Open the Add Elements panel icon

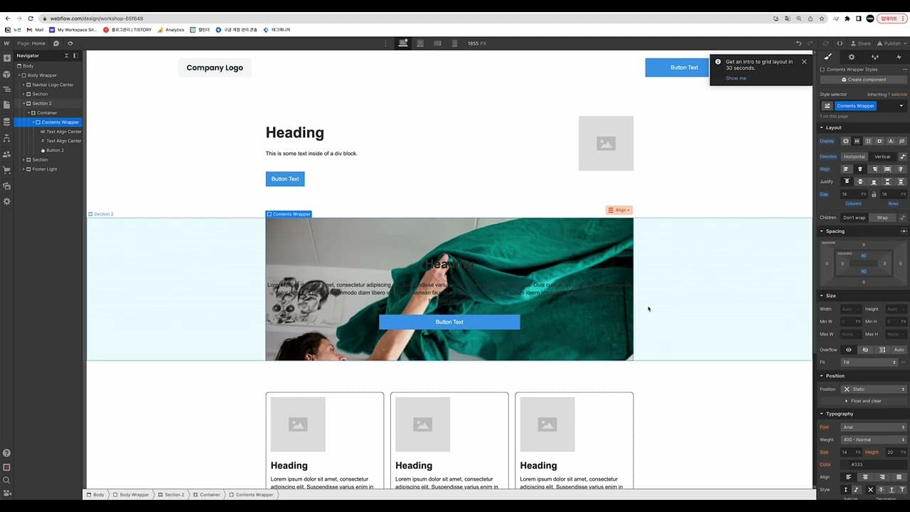(x=7, y=58)
